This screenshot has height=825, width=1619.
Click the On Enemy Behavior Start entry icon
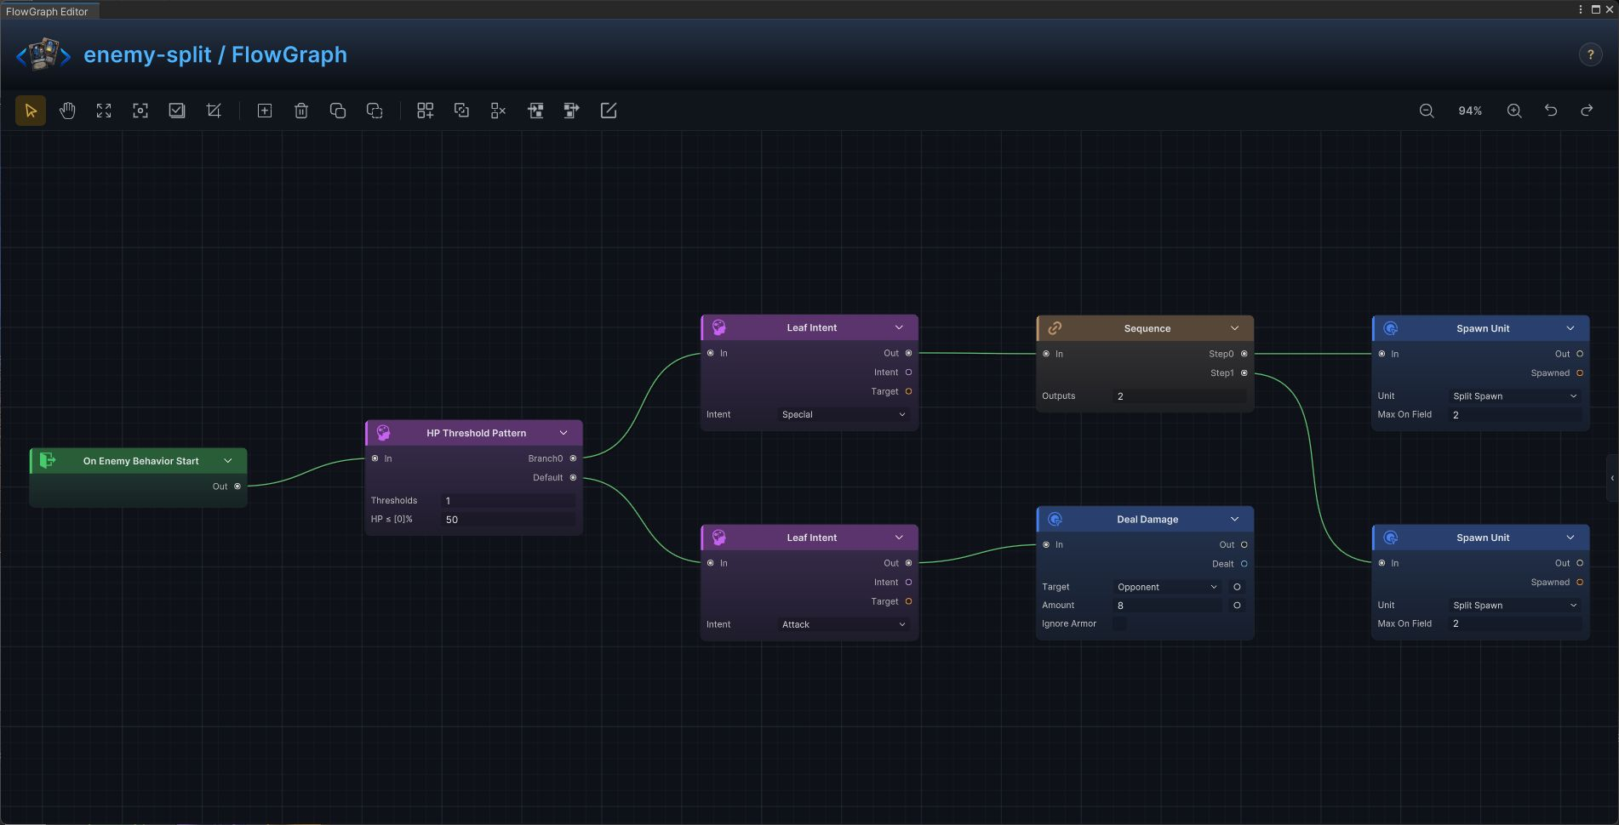pyautogui.click(x=48, y=460)
